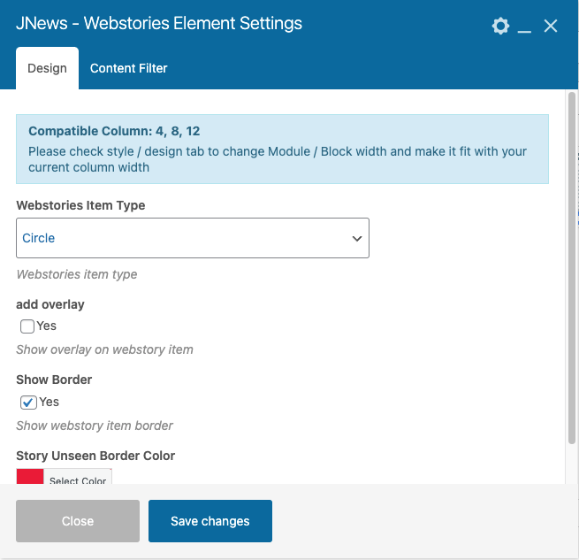Click the Compatible Column info notice
The width and height of the screenshot is (579, 560).
(283, 149)
